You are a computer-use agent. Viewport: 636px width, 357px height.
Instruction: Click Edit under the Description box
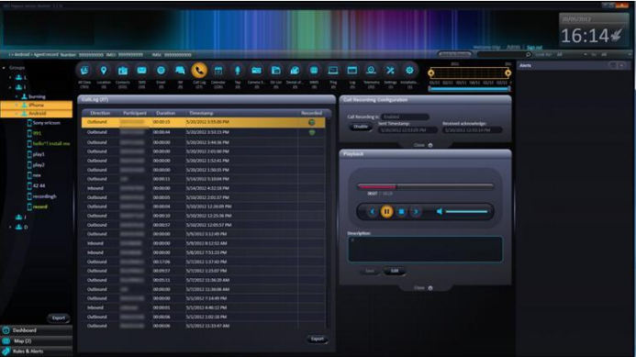395,271
